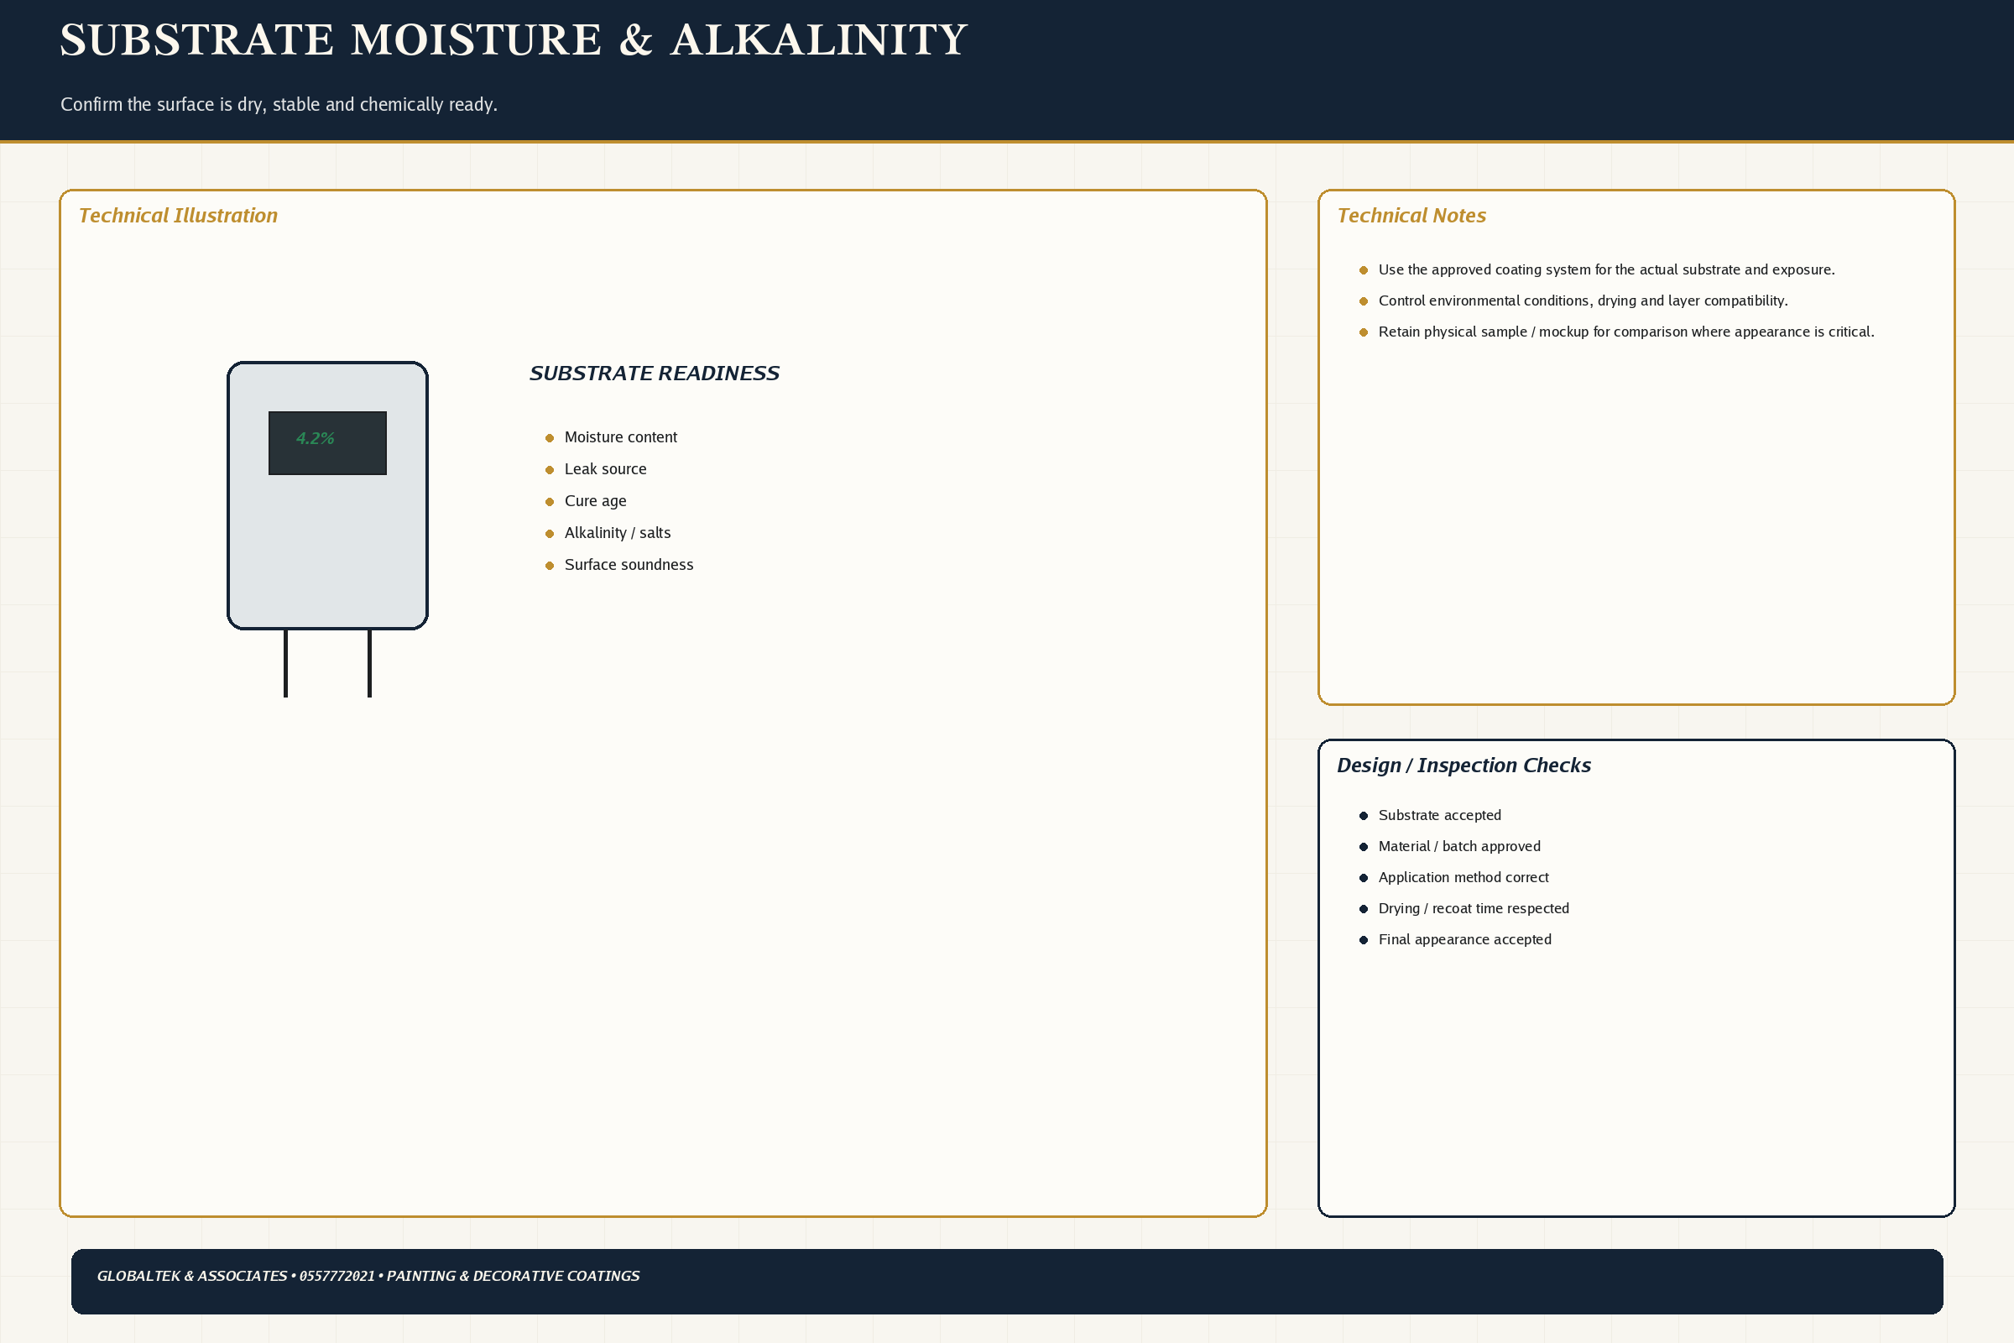Select the 'Moisture content' bullet item
Screen dimensions: 2014x1343
click(612, 437)
